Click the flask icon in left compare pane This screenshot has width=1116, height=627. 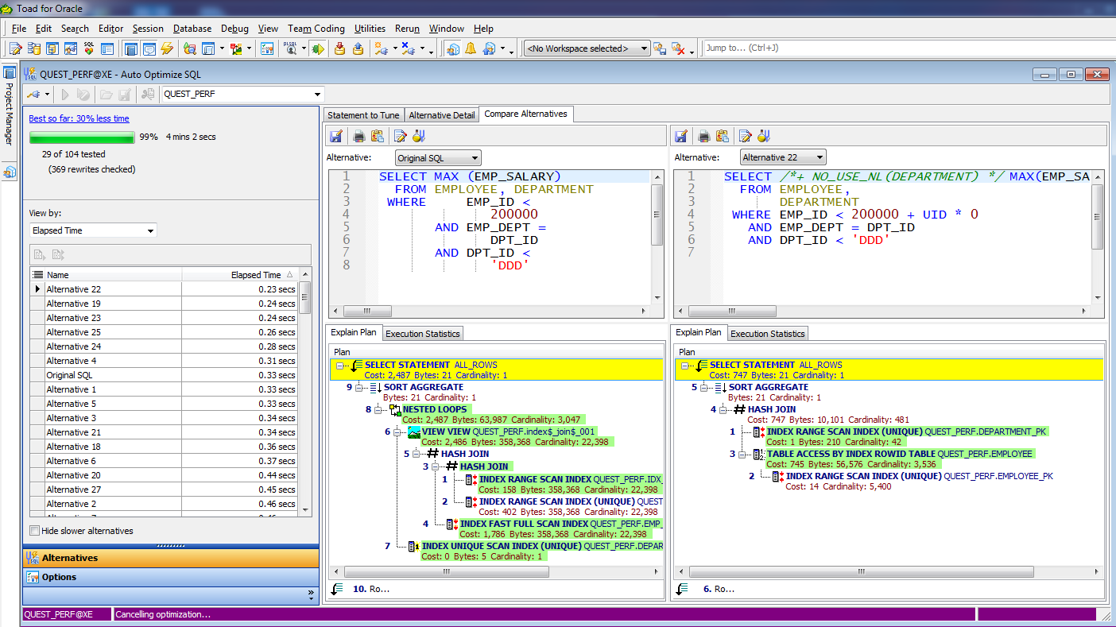[x=419, y=136]
